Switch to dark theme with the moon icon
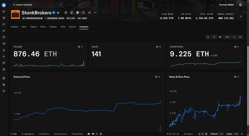 tap(203, 134)
